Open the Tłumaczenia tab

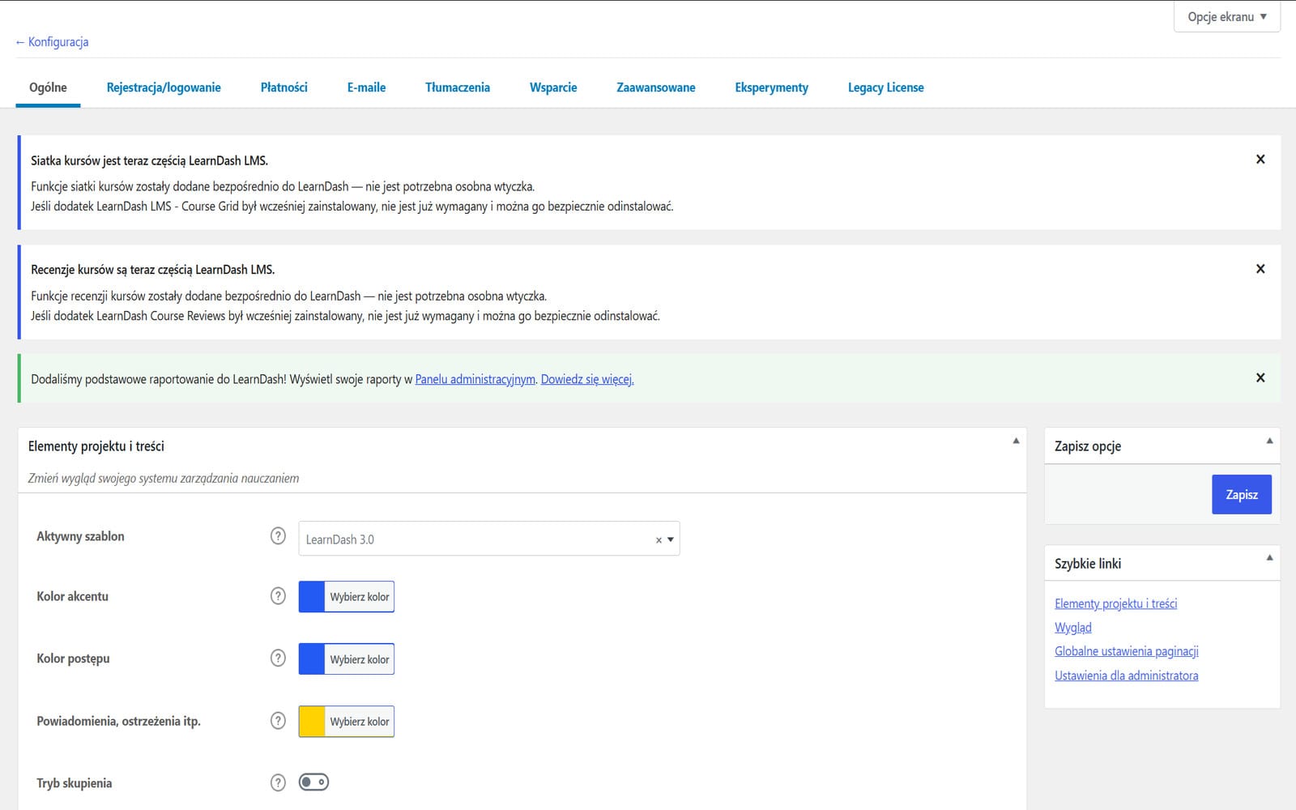(458, 87)
